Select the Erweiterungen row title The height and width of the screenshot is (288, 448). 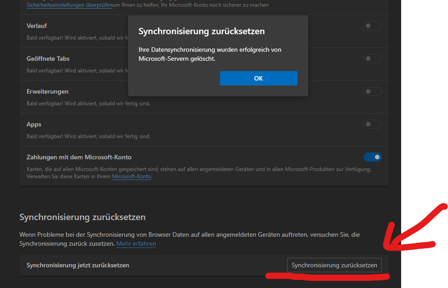coord(47,91)
